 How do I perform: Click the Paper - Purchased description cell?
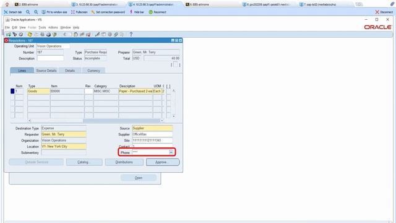pyautogui.click(x=136, y=91)
